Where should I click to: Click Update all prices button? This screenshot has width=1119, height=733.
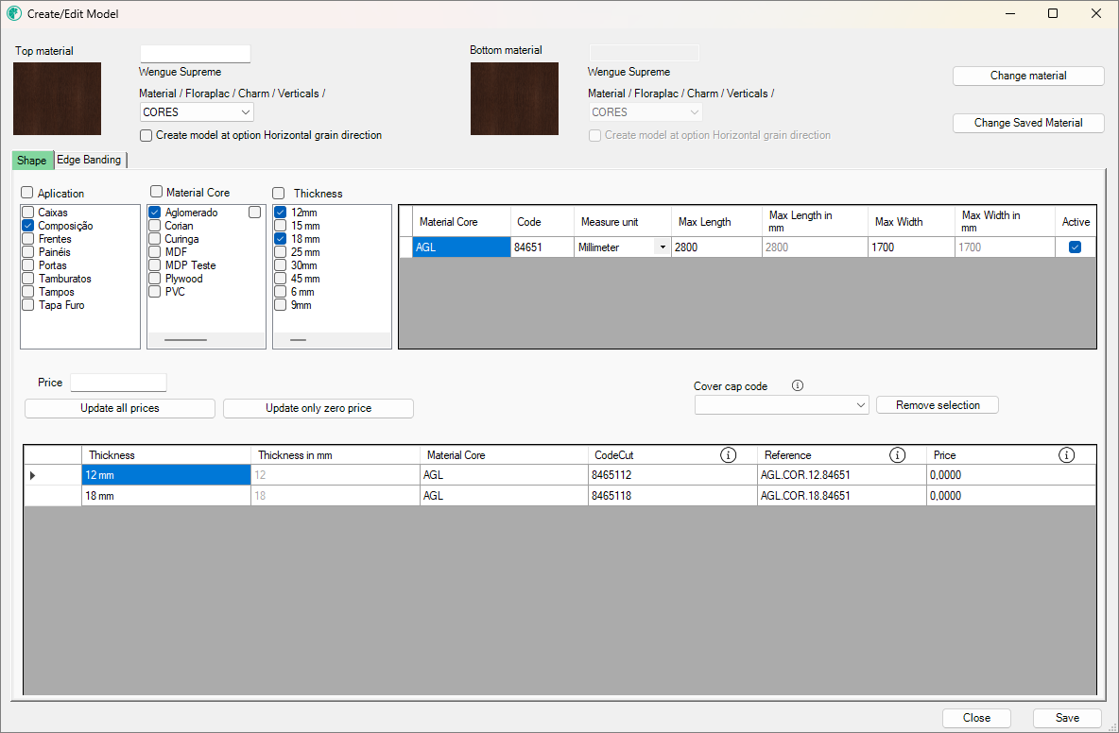tap(120, 409)
